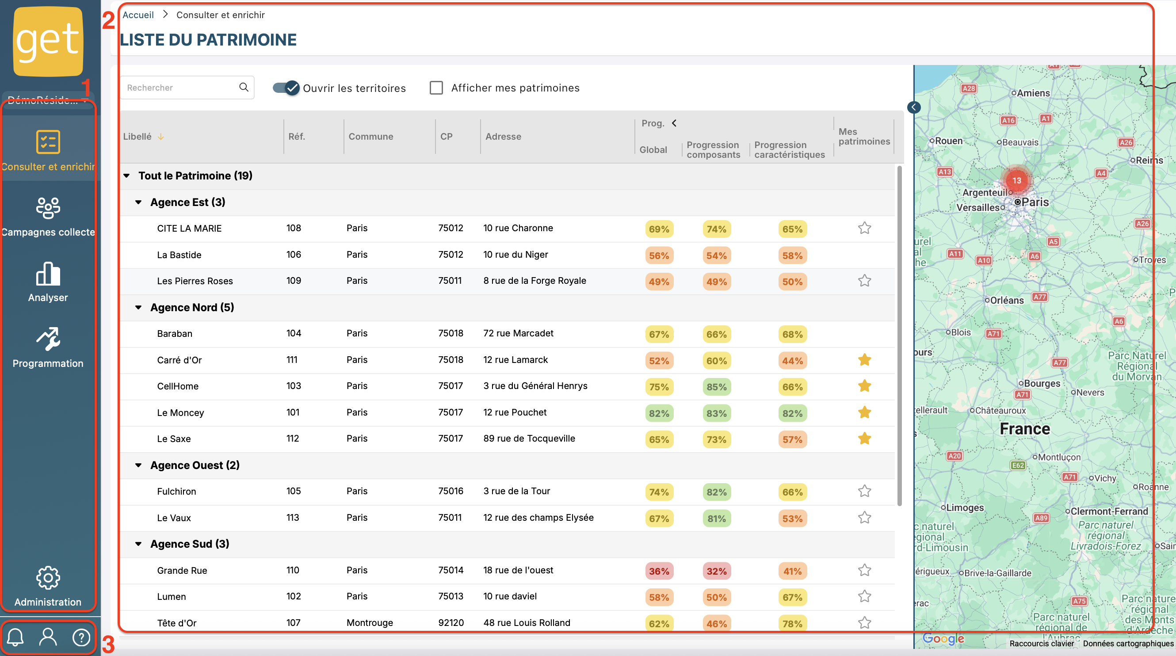The width and height of the screenshot is (1176, 656).
Task: Open the notifications bell icon
Action: 15,637
